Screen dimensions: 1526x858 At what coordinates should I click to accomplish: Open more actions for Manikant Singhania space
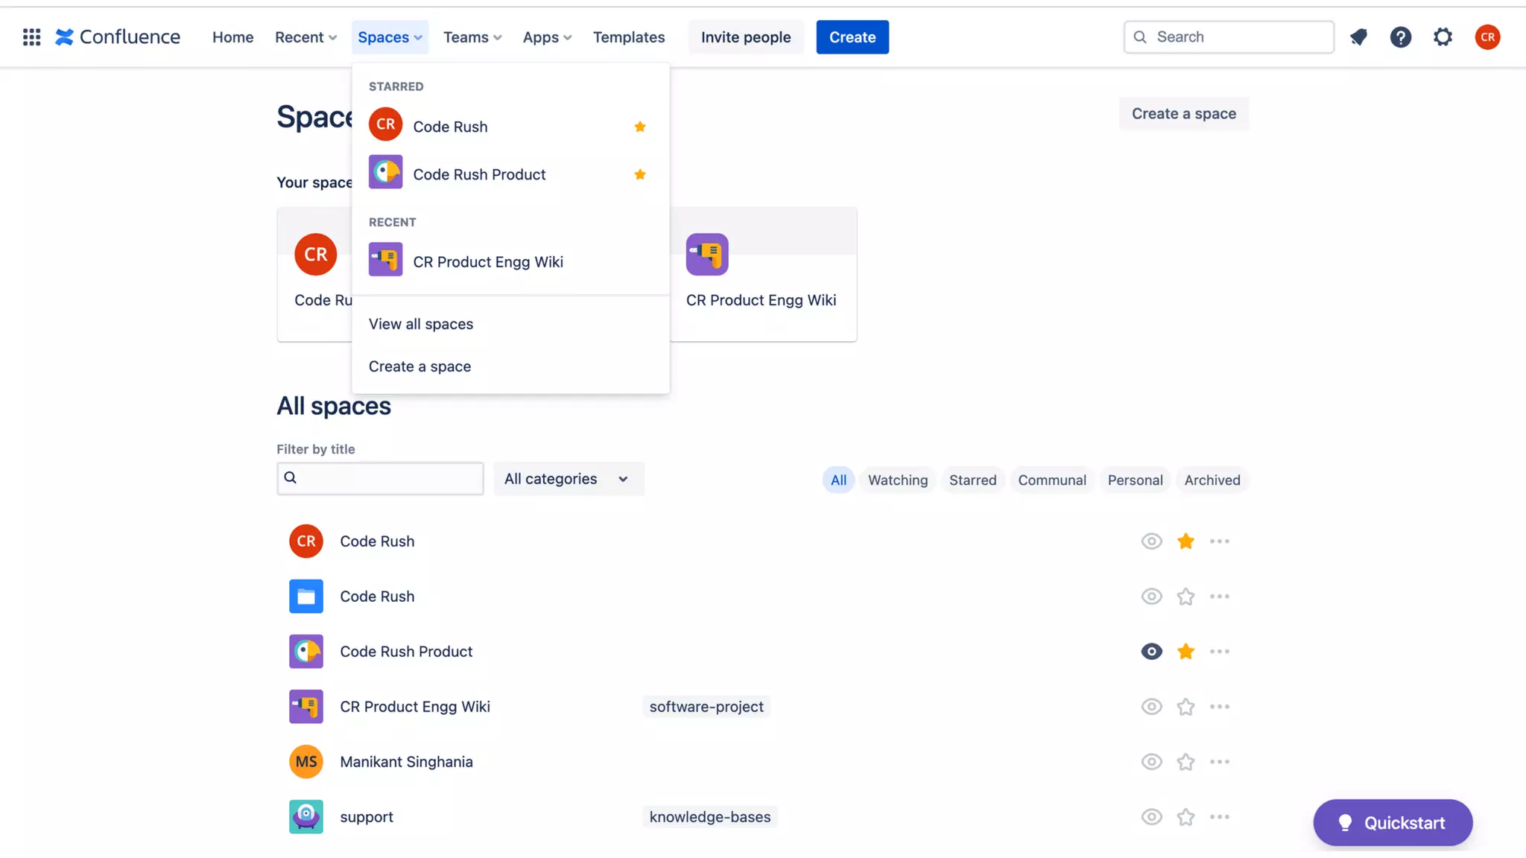[1219, 762]
